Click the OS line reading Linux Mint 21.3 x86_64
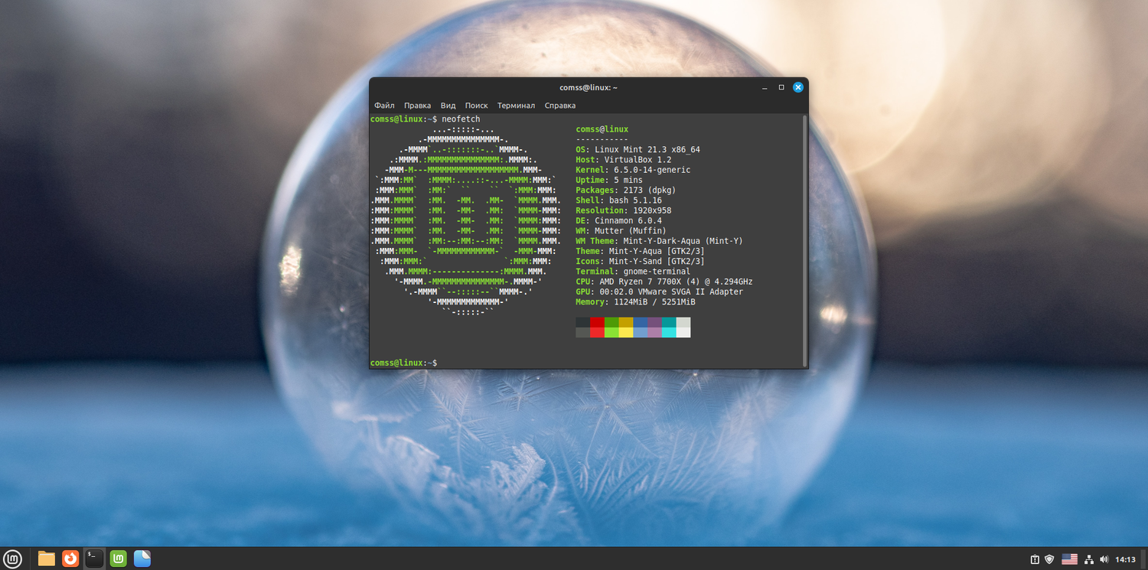Image resolution: width=1148 pixels, height=570 pixels. (638, 150)
